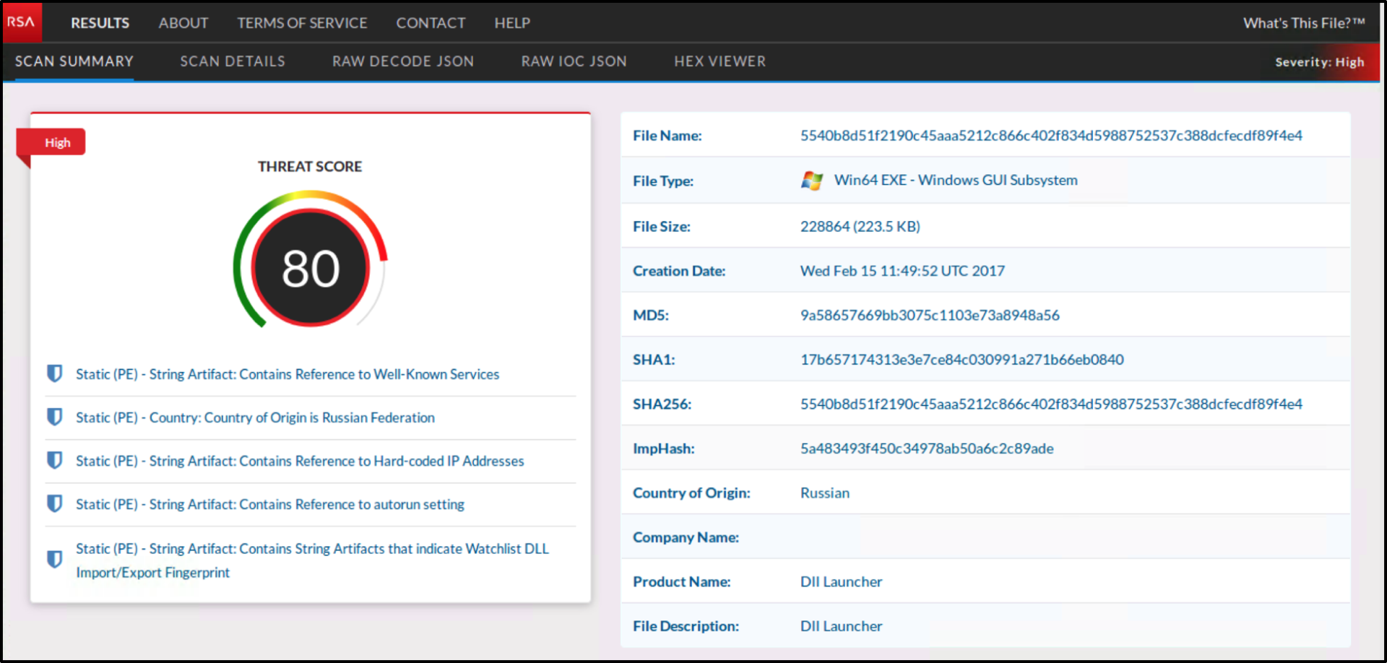
Task: Click the Windows flag icon in File Type
Action: click(x=812, y=181)
